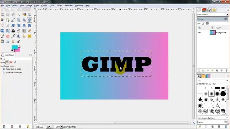Image resolution: width=230 pixels, height=129 pixels.
Task: Select the Rotate tool
Action: click(13, 25)
